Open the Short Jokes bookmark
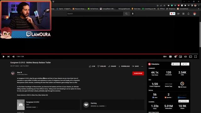The height and width of the screenshot is (113, 201). point(136,9)
